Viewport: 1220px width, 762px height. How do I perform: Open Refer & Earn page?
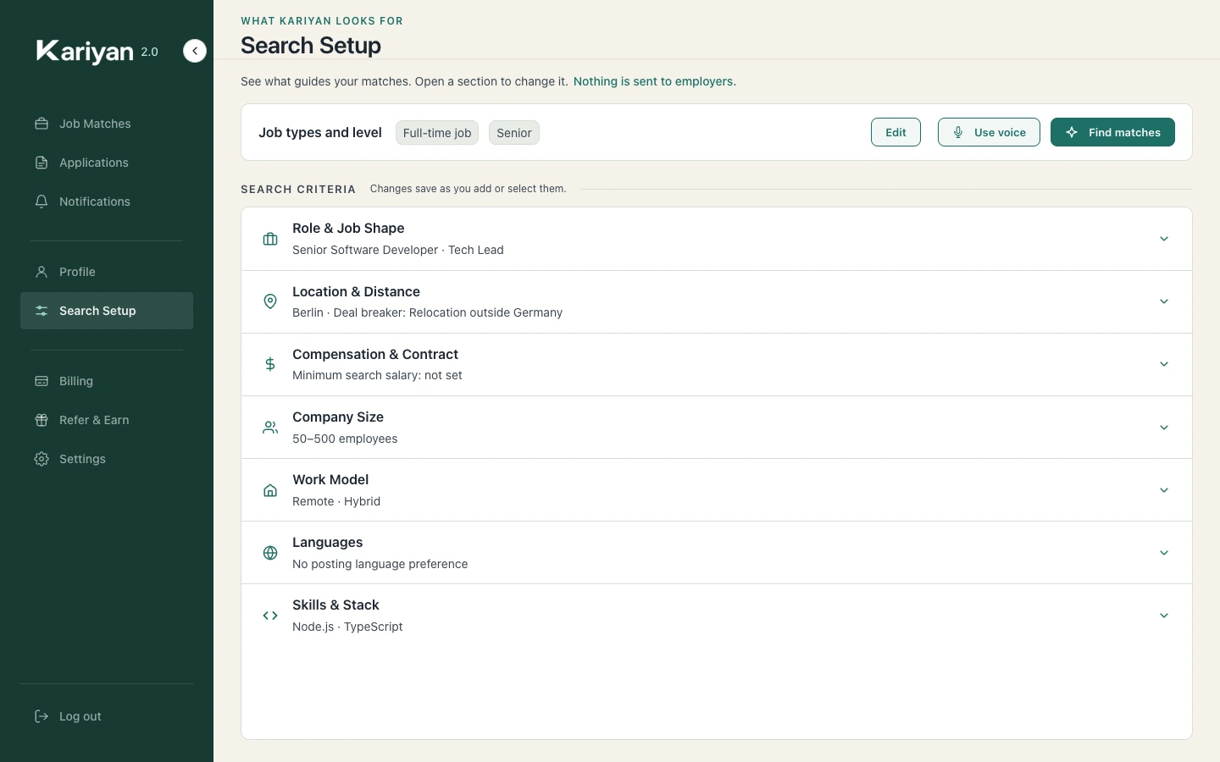107,420
